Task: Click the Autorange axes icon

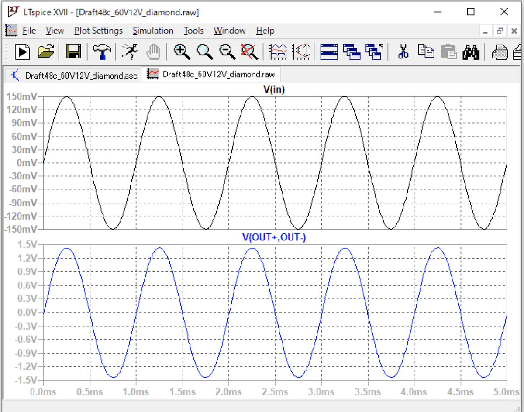Action: [x=301, y=52]
